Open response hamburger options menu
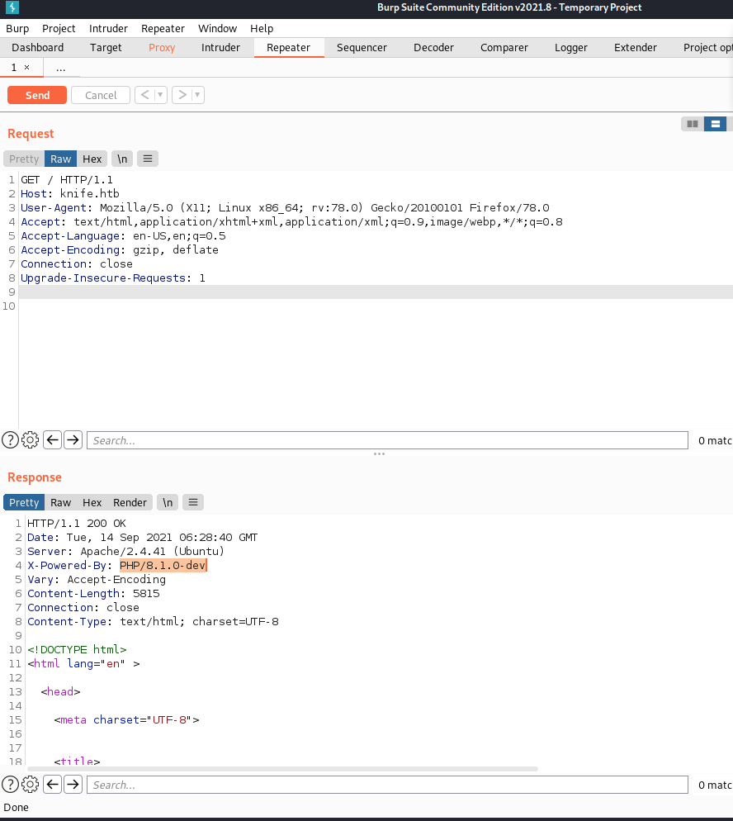Viewport: 733px width, 821px height. pos(192,502)
